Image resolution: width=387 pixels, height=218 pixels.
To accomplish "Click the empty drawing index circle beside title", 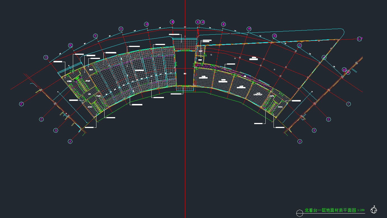I will [x=300, y=213].
